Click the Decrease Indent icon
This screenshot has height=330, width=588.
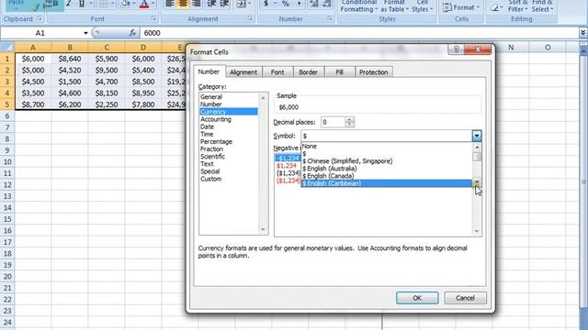pyautogui.click(x=211, y=4)
